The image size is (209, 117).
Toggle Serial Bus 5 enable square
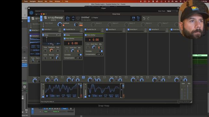150,30
